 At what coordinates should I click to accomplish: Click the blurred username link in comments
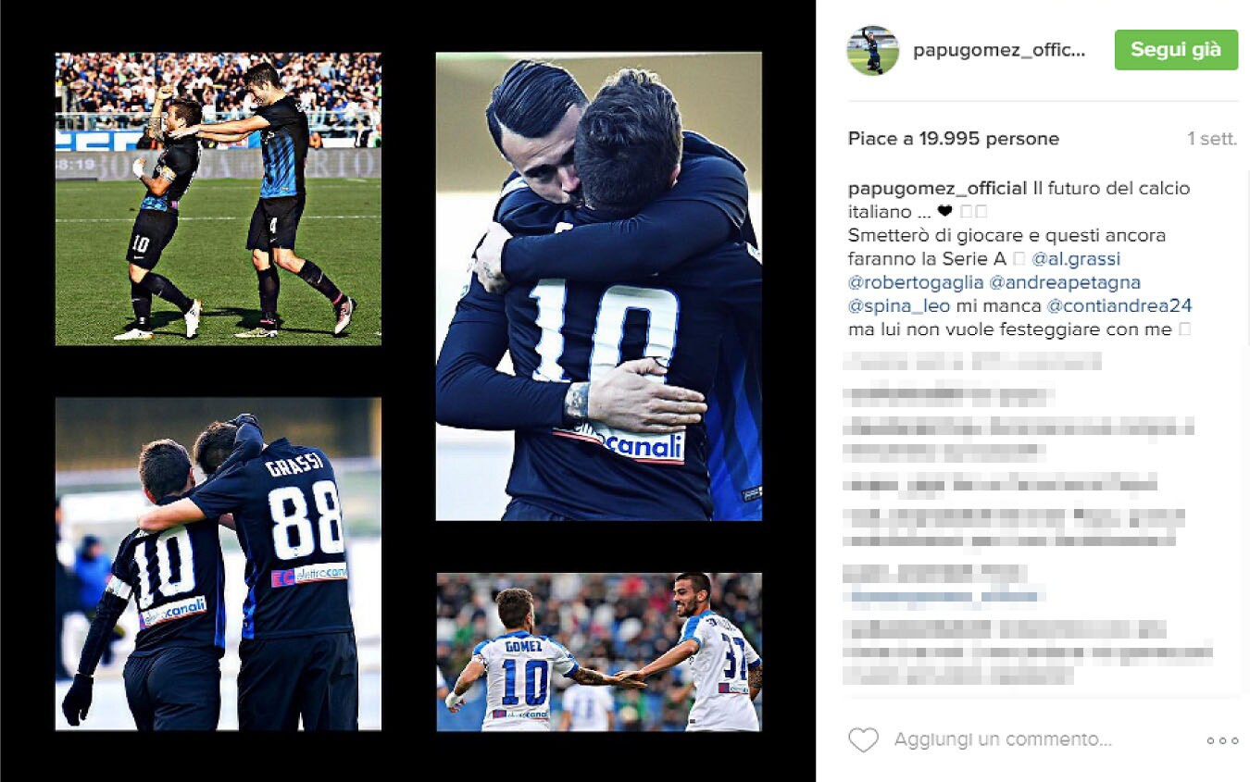pos(944,597)
